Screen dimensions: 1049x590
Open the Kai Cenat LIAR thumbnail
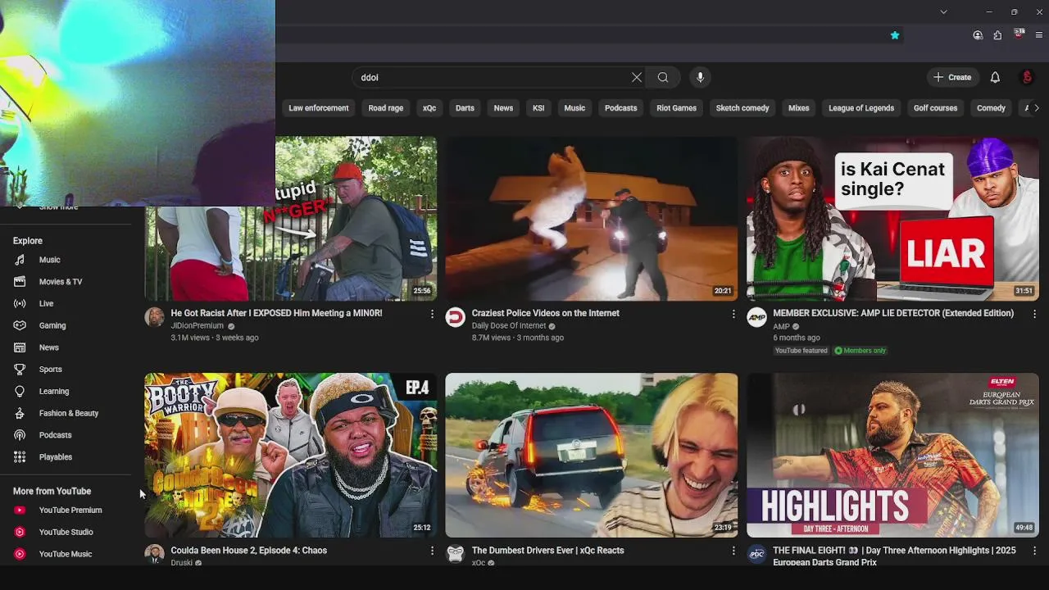point(892,218)
